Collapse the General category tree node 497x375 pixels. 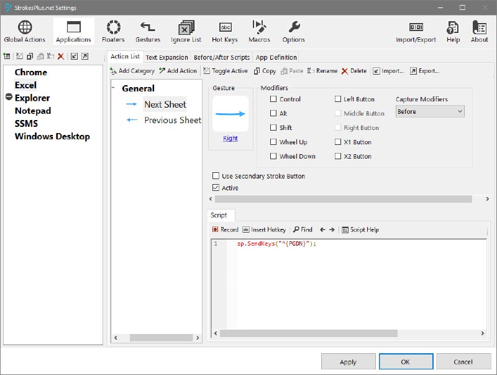[x=114, y=88]
